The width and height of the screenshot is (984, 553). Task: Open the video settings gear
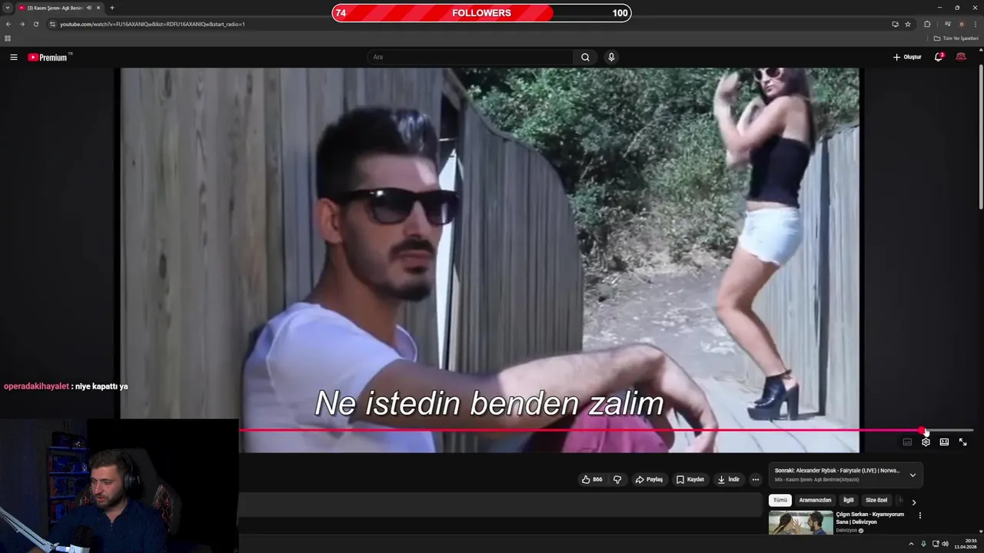(926, 442)
